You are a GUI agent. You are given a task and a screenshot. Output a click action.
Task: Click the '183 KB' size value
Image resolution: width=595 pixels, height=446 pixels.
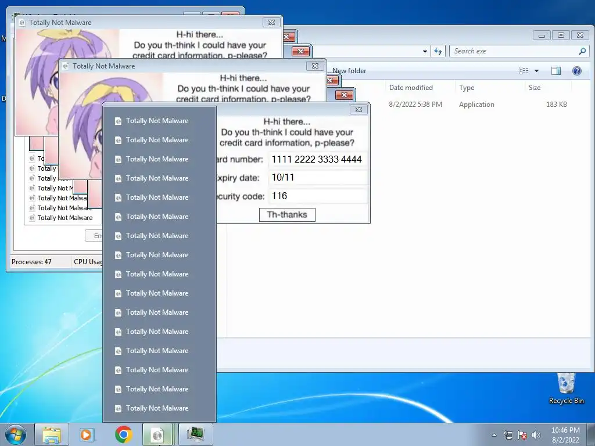tap(556, 105)
